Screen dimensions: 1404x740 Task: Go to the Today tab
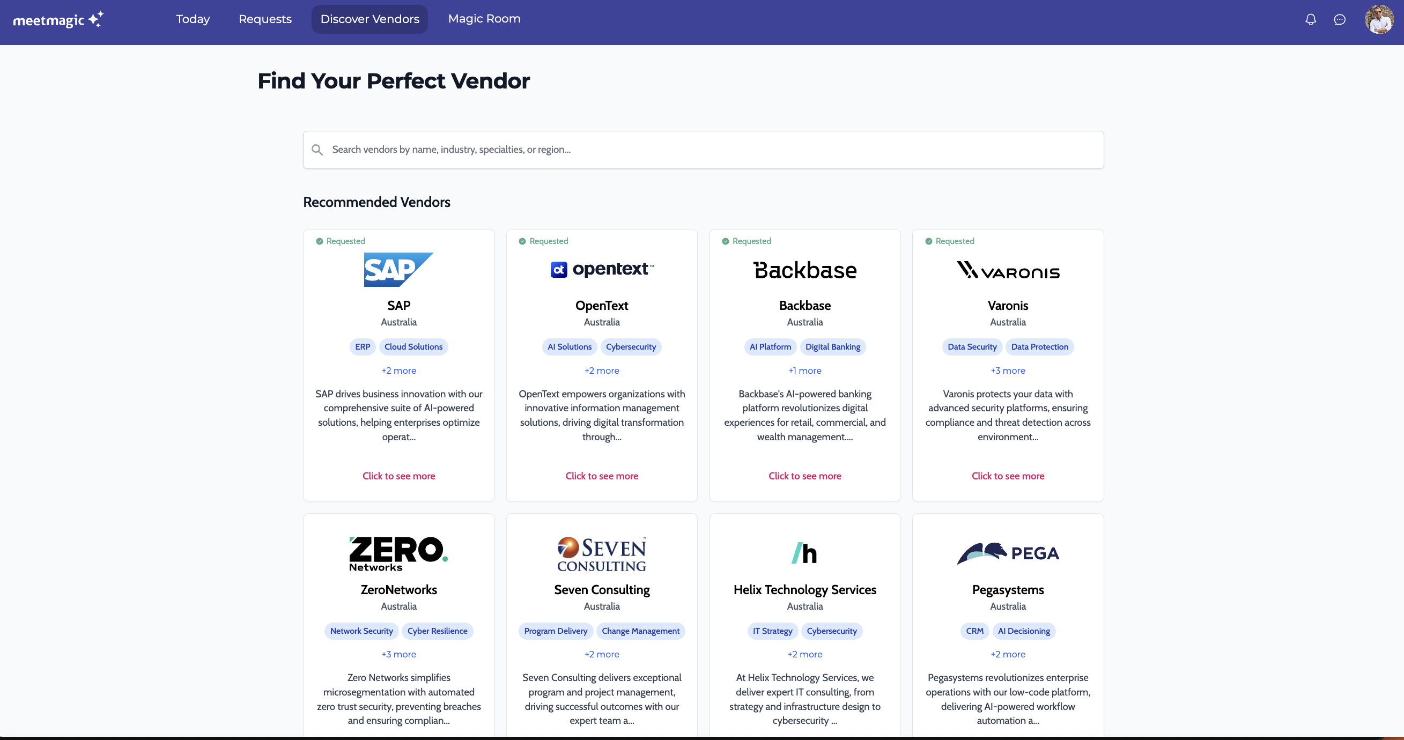pos(193,19)
